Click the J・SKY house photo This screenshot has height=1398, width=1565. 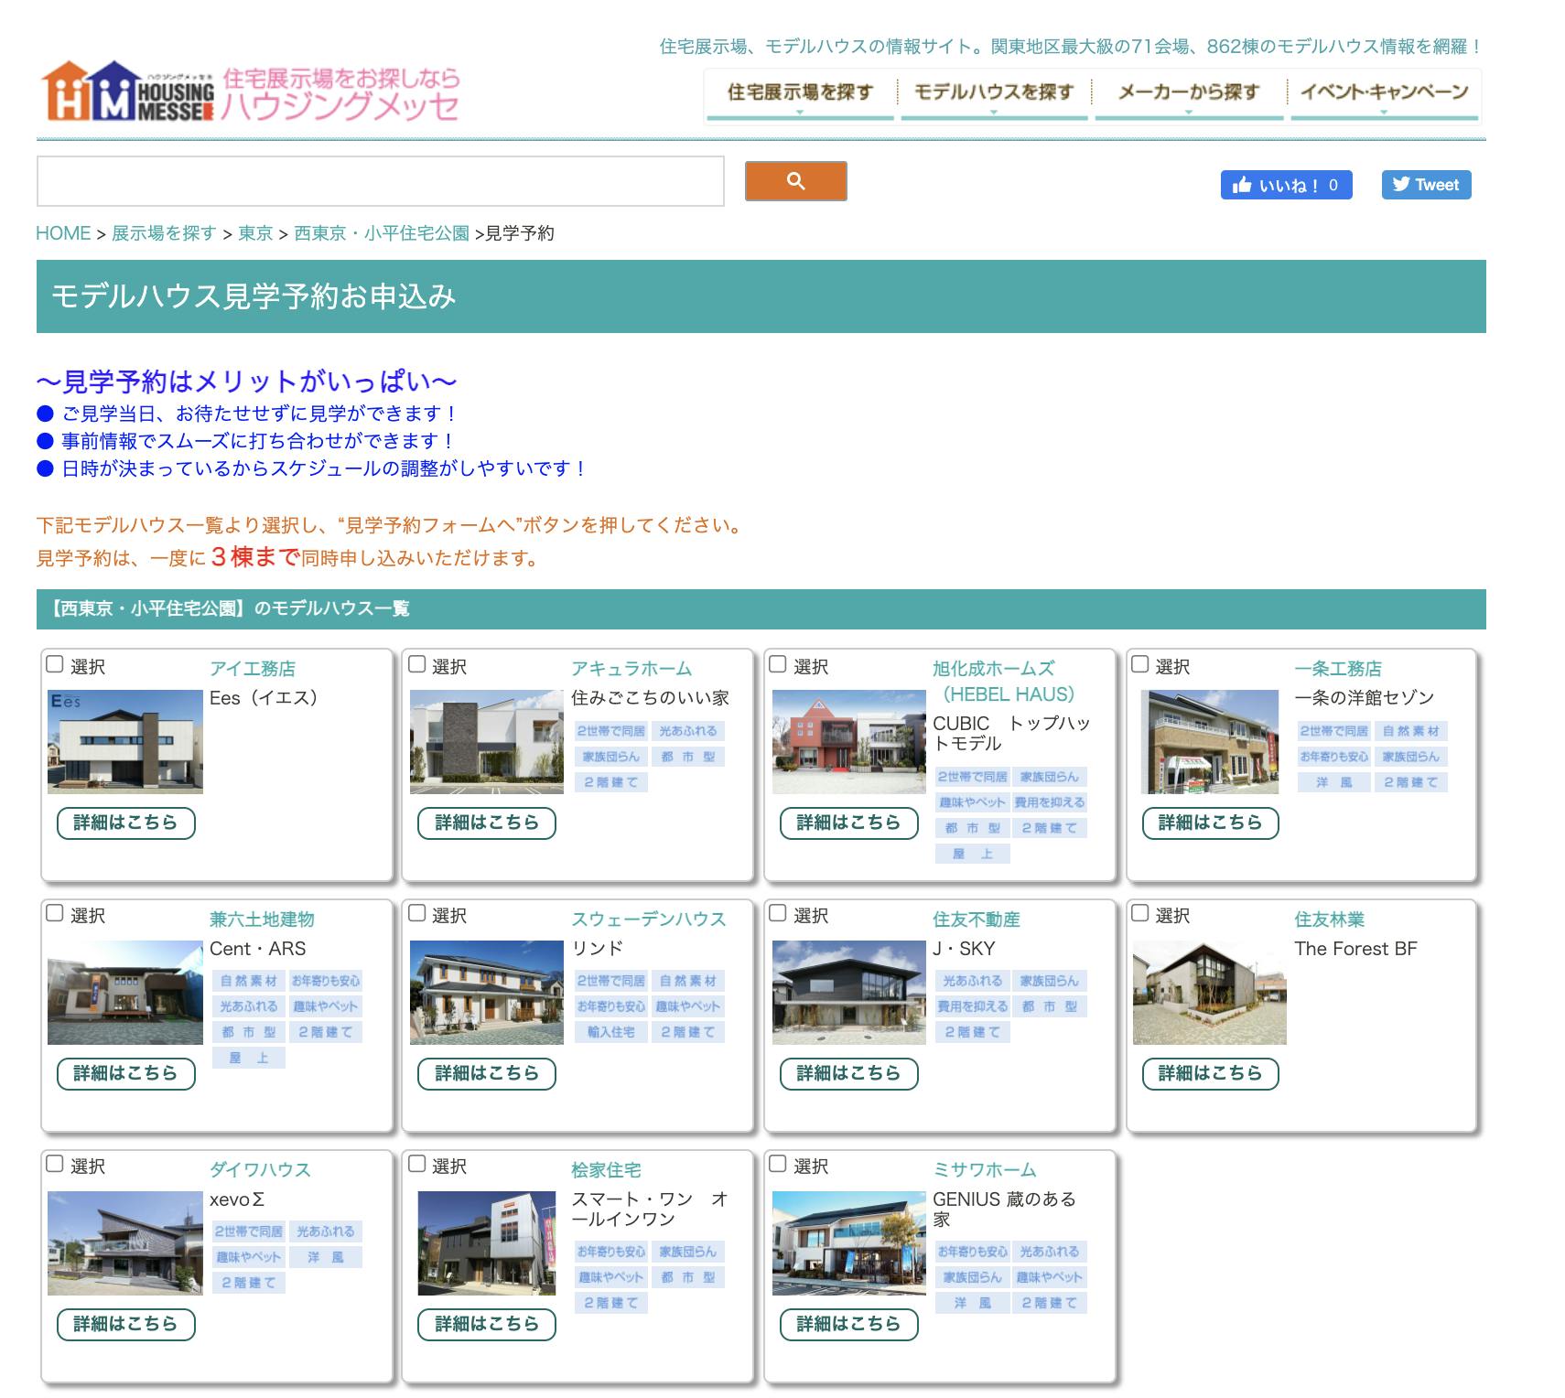click(849, 993)
